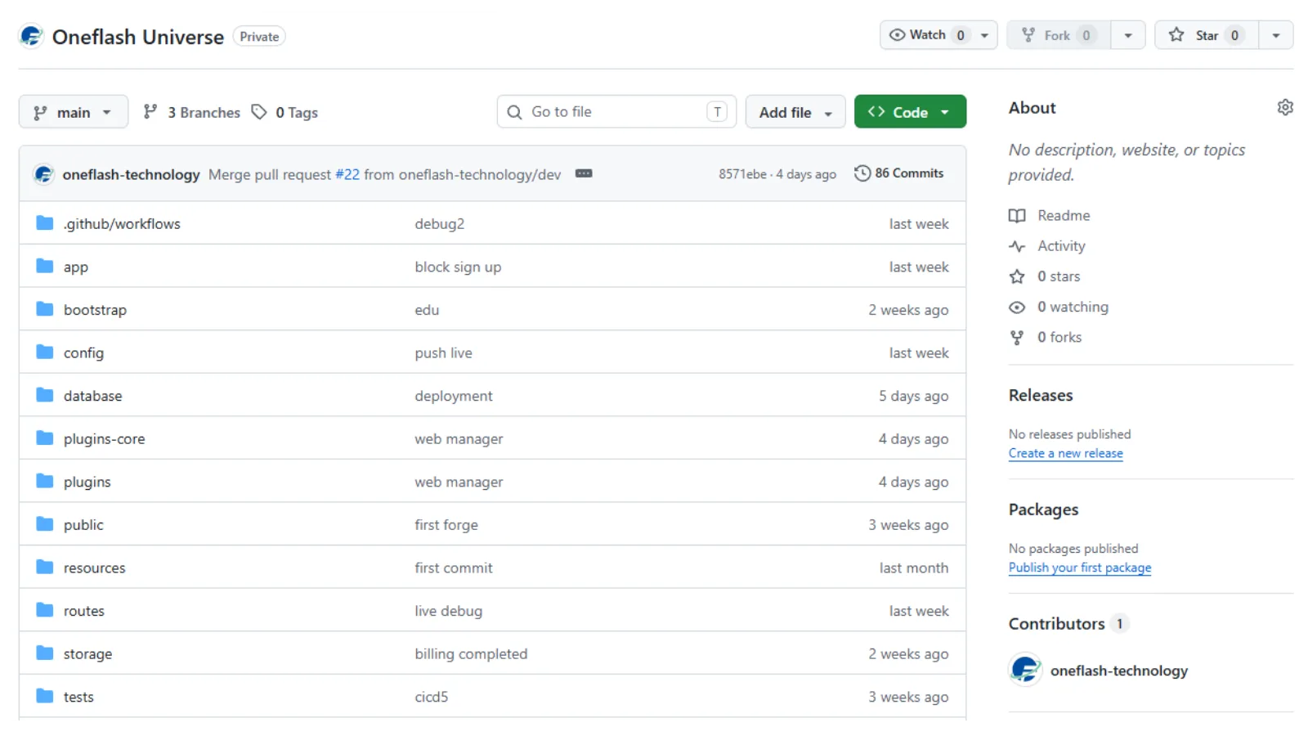The height and width of the screenshot is (736, 1308).
Task: Open the oneflash-technology commit author link
Action: pyautogui.click(x=131, y=174)
